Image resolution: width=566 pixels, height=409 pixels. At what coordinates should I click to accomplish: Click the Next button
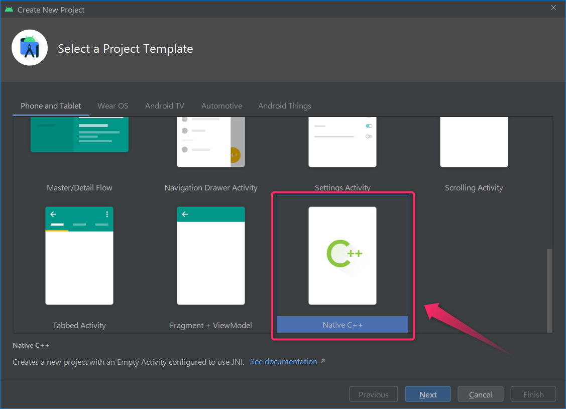coord(428,394)
